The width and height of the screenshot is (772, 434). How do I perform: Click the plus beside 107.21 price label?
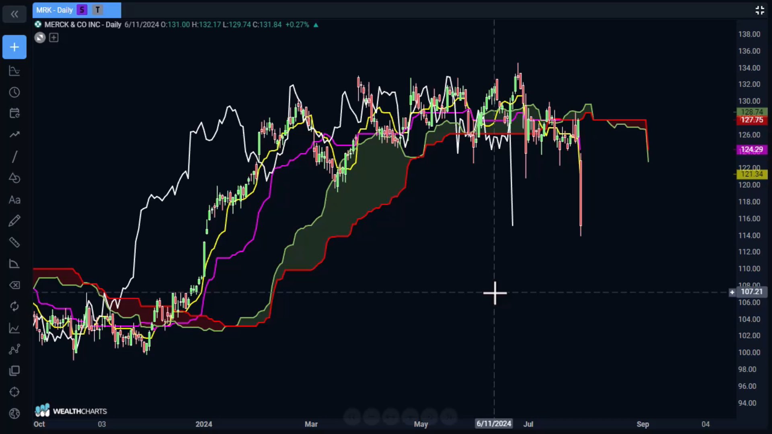click(732, 292)
